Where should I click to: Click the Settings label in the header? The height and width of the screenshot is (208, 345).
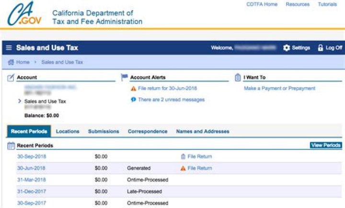point(301,48)
